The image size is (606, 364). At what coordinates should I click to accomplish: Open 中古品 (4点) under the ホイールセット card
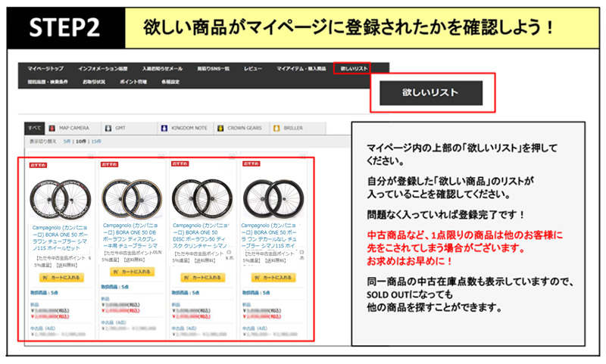coord(43,328)
